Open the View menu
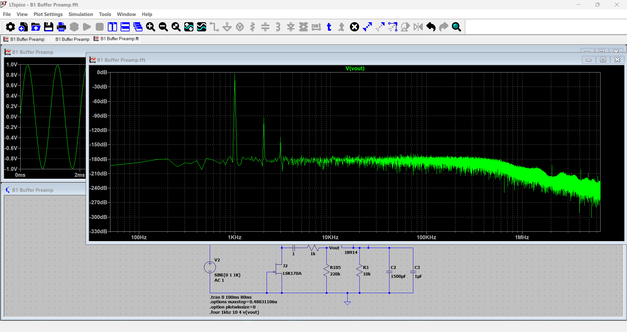The height and width of the screenshot is (332, 627). tap(22, 14)
